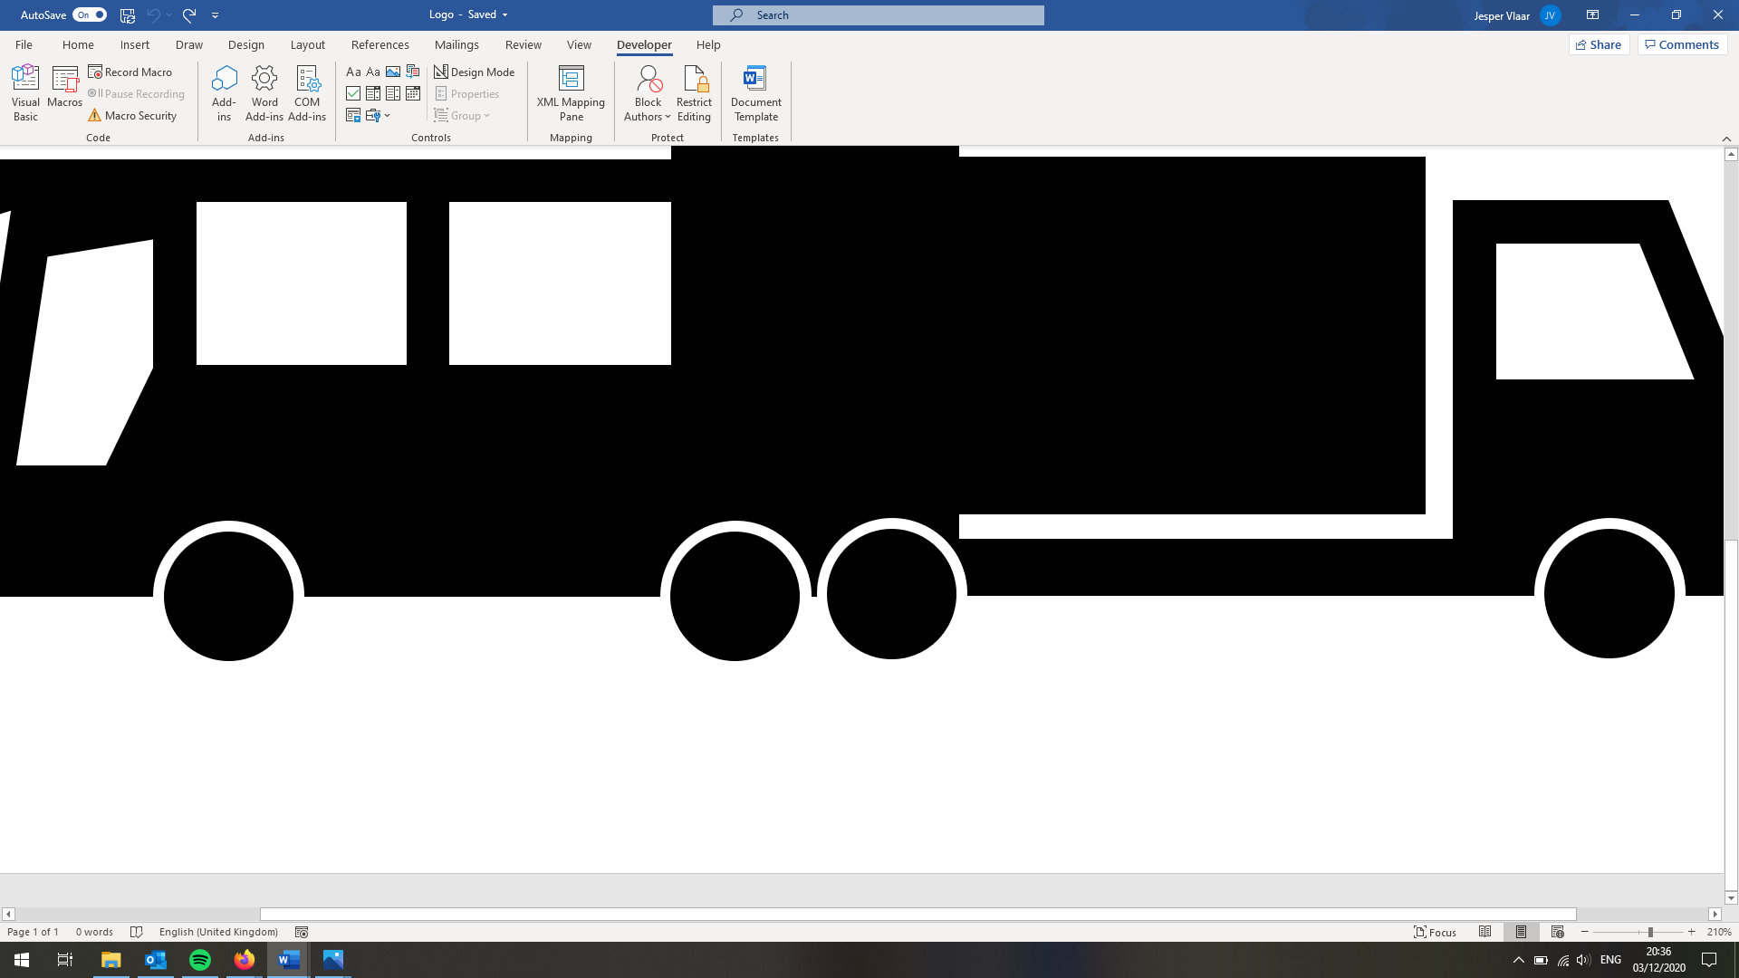Open the Macros dialog
This screenshot has width=1739, height=978.
click(64, 87)
